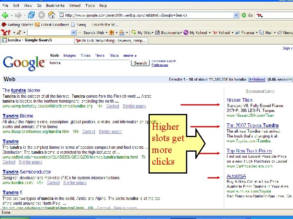
Task: Expand the Finance dropdown arrow
Action: pyautogui.click(x=257, y=32)
